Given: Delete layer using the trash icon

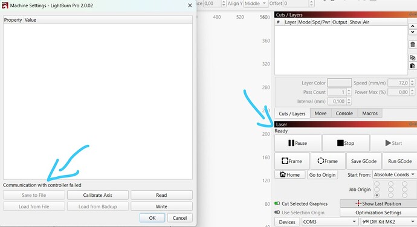Looking at the screenshot, I should [413, 45].
